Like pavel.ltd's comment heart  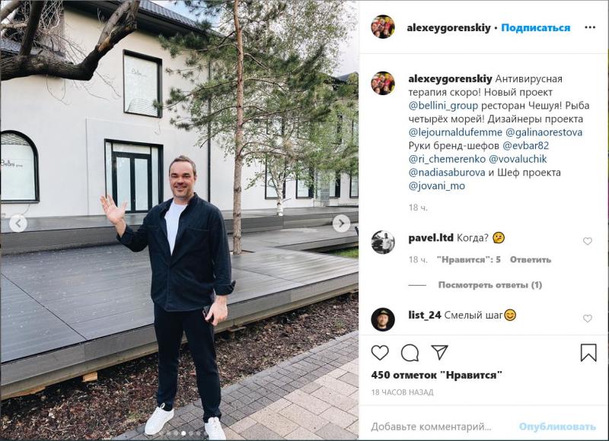pos(587,241)
